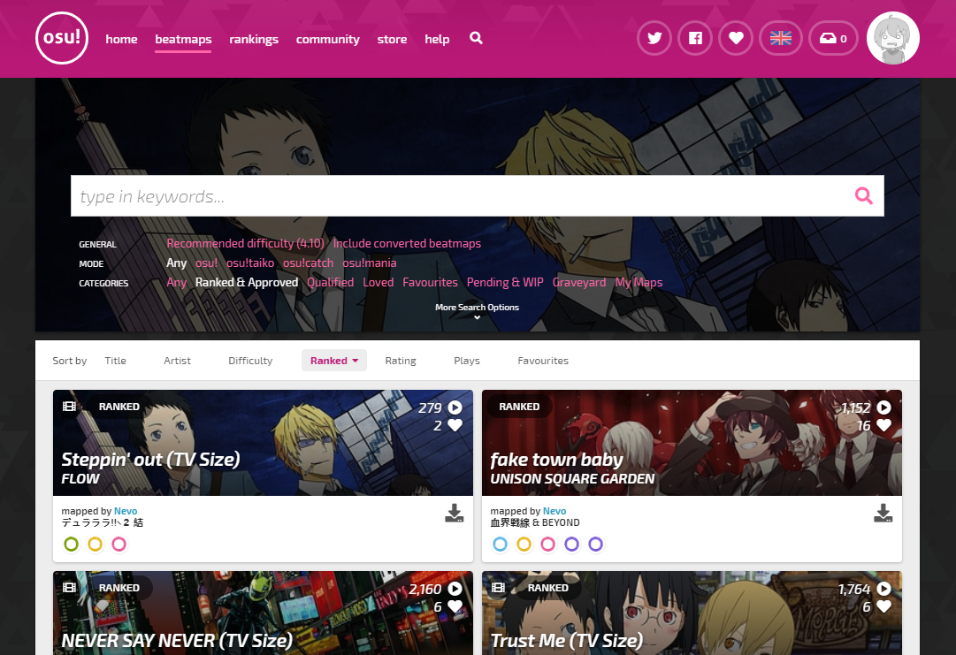Select the Graveyard category filter

(579, 282)
